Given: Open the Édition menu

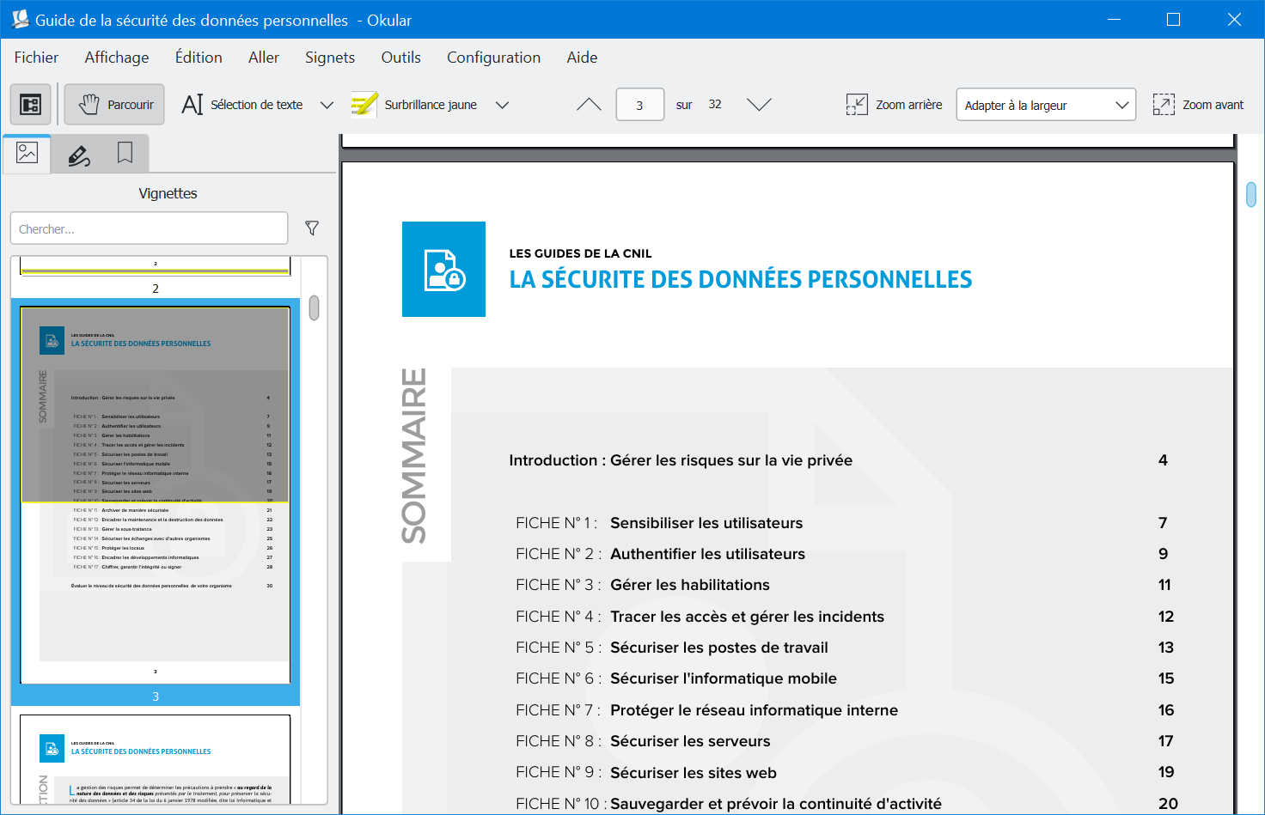Looking at the screenshot, I should click(x=199, y=58).
